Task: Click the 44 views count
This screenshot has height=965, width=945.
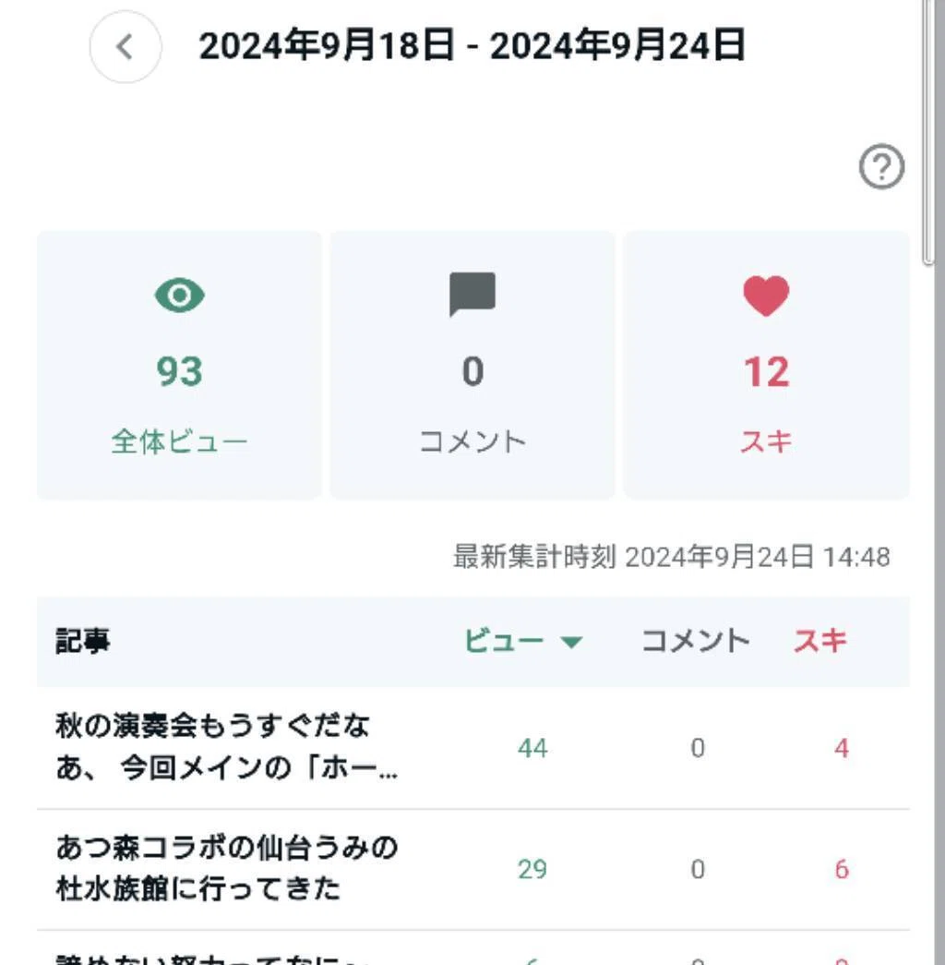Action: pos(532,748)
